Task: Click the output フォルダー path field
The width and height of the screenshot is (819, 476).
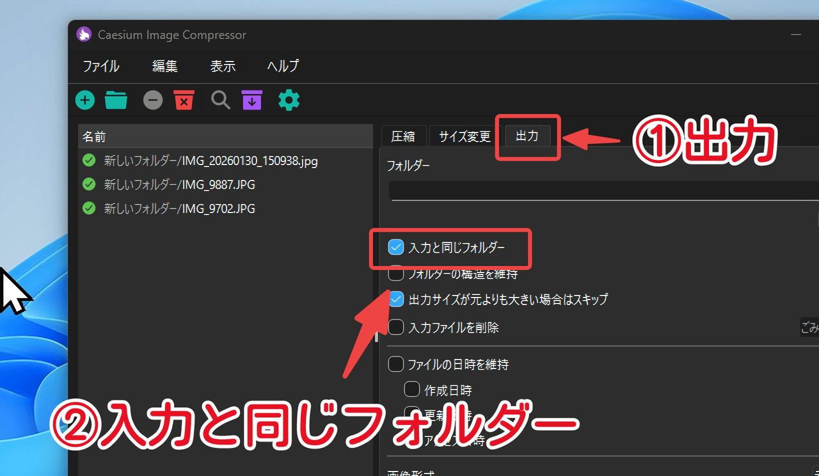Action: tap(603, 191)
